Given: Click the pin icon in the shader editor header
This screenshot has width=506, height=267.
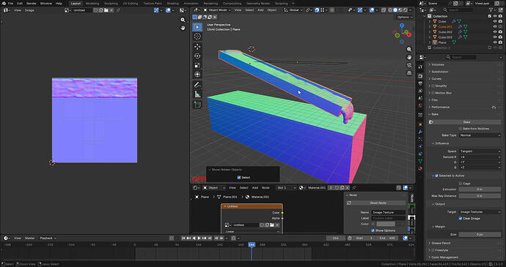Looking at the screenshot, I should pyautogui.click(x=354, y=187).
